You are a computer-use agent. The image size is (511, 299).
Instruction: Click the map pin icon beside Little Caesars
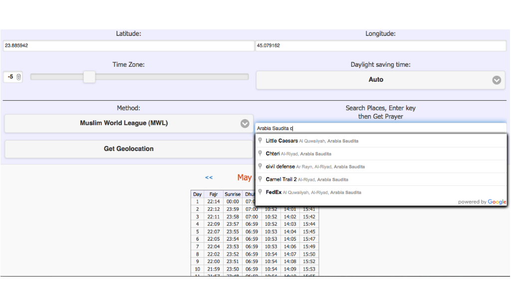coord(260,141)
